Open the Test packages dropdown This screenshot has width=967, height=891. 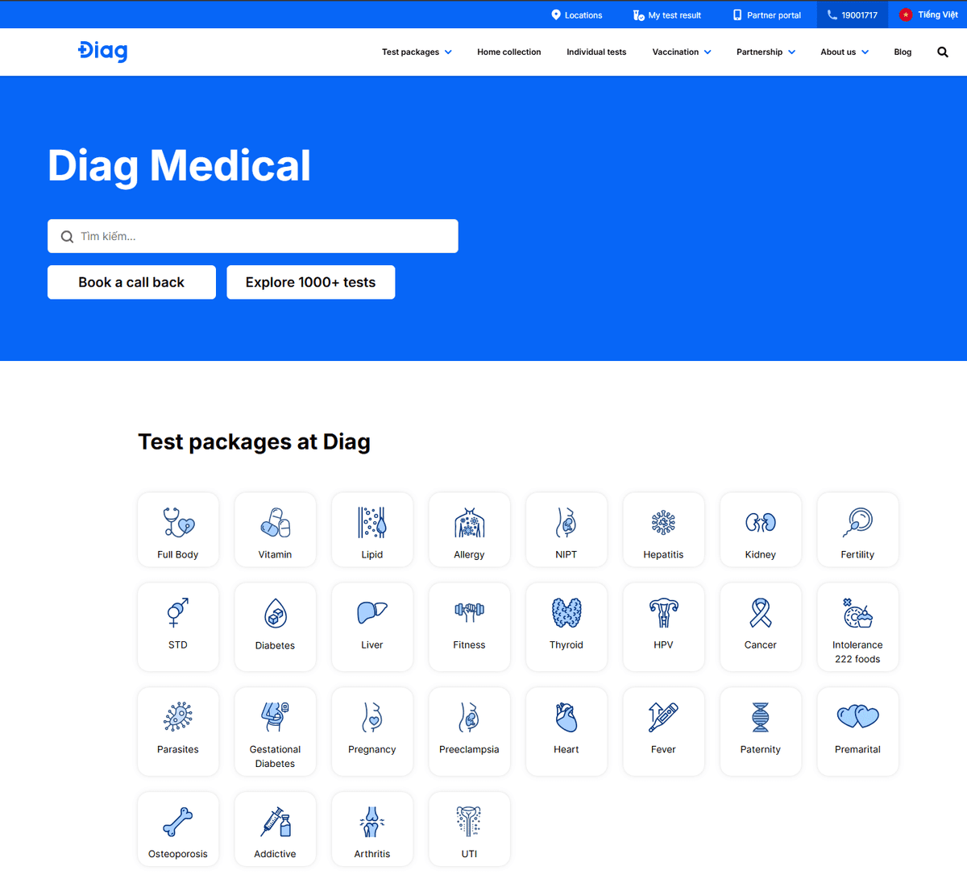click(x=417, y=52)
